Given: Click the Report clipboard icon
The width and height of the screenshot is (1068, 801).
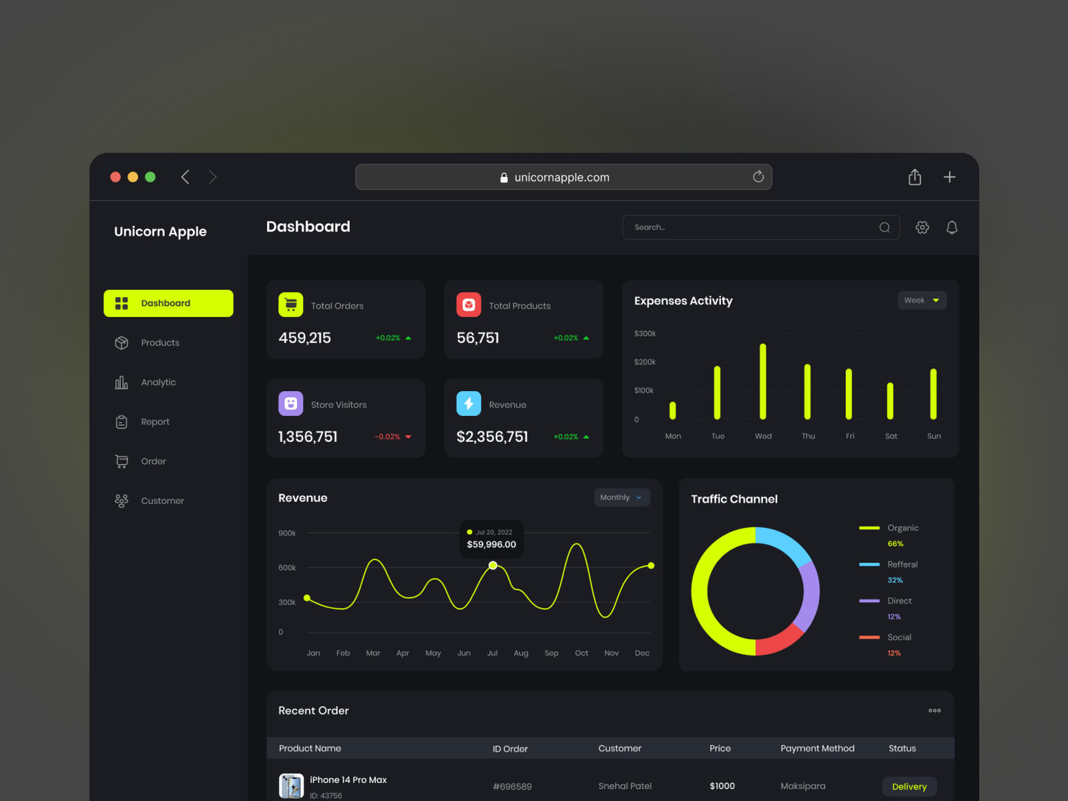Looking at the screenshot, I should [122, 421].
